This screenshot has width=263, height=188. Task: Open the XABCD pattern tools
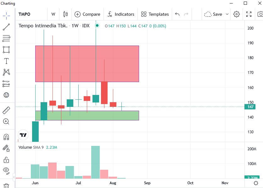tap(6, 72)
